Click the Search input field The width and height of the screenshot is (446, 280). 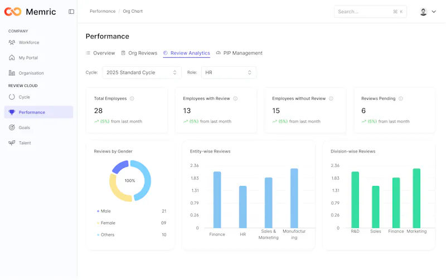[x=370, y=12]
